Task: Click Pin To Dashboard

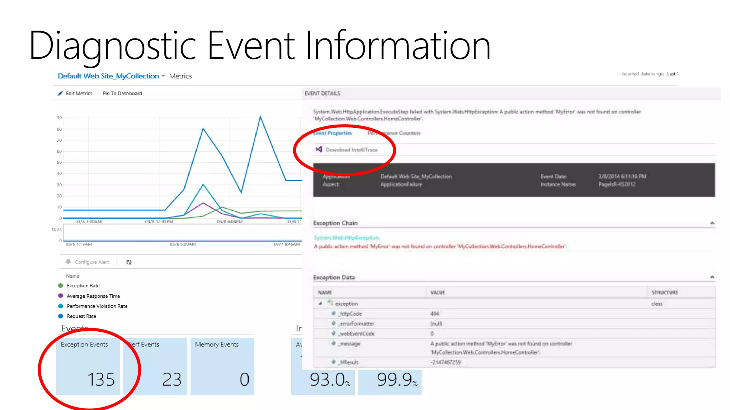Action: coord(122,94)
